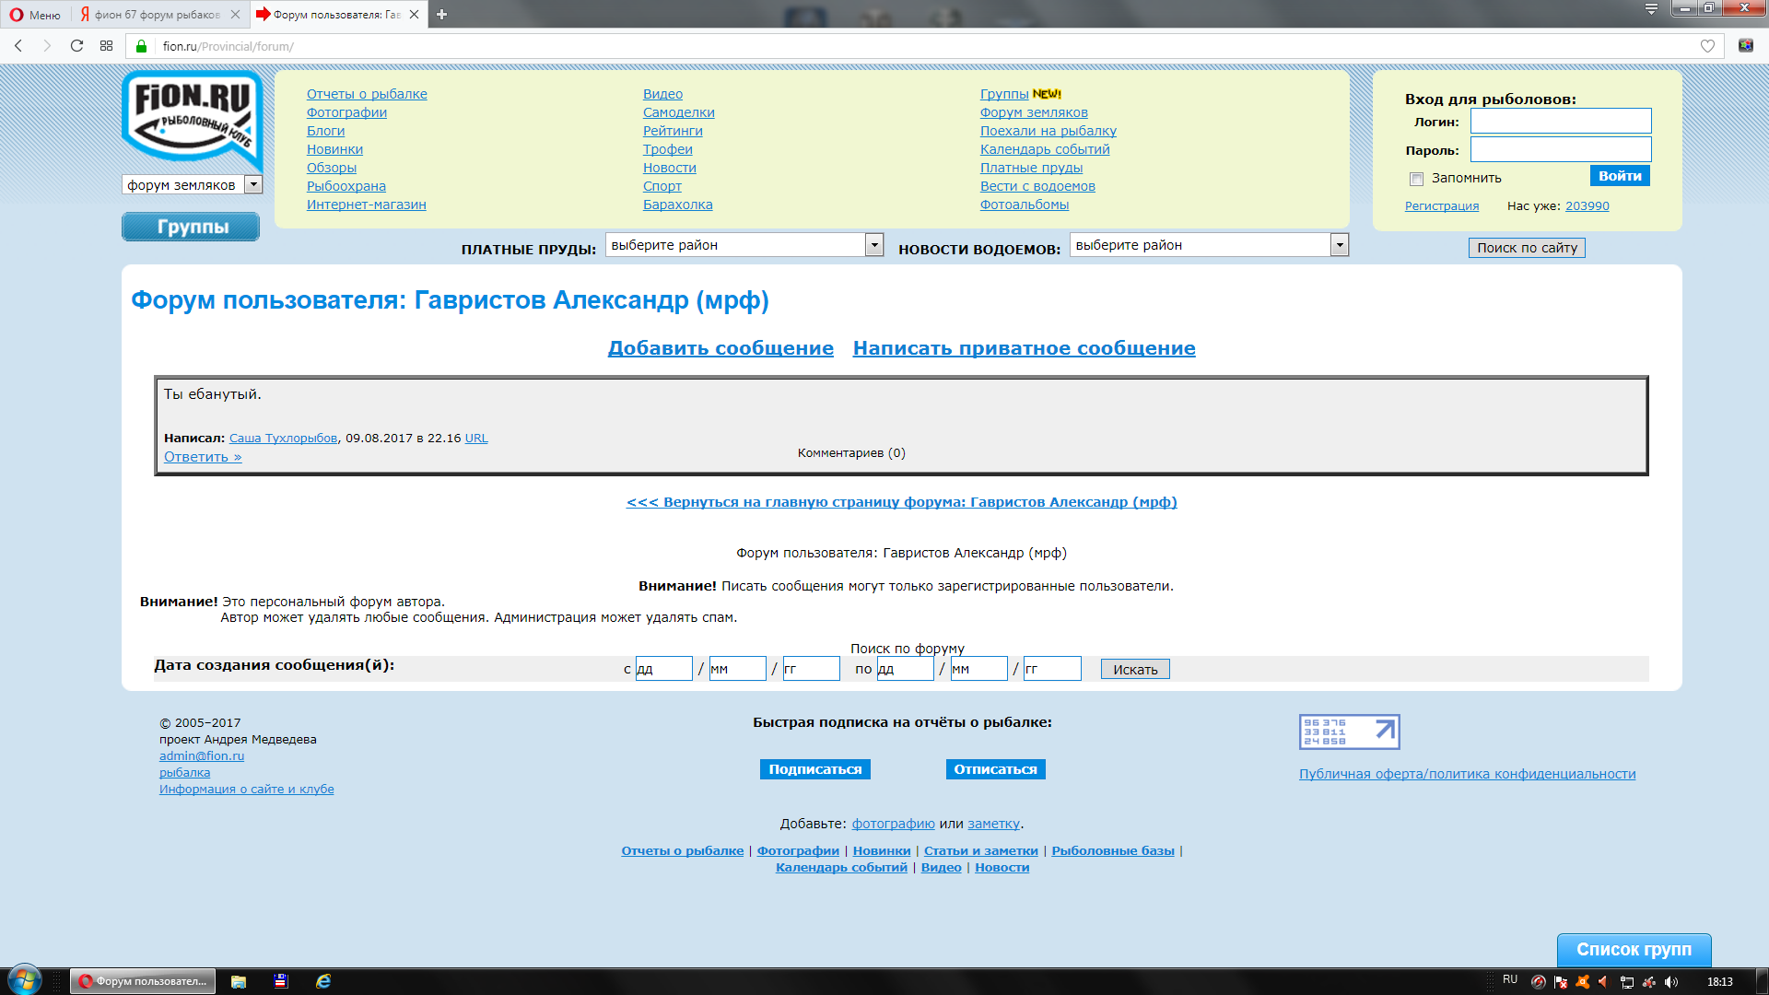Viewport: 1769px width, 995px height.
Task: Open the system volume speaker tray icon
Action: (1670, 981)
